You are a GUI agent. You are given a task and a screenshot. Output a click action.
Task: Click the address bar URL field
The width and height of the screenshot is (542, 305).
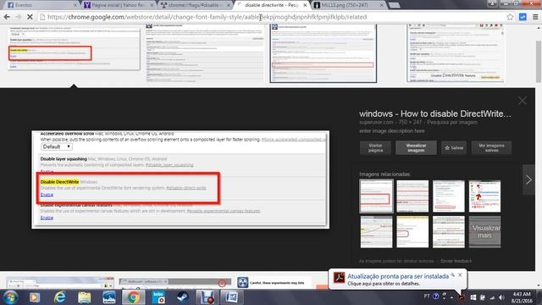click(271, 17)
